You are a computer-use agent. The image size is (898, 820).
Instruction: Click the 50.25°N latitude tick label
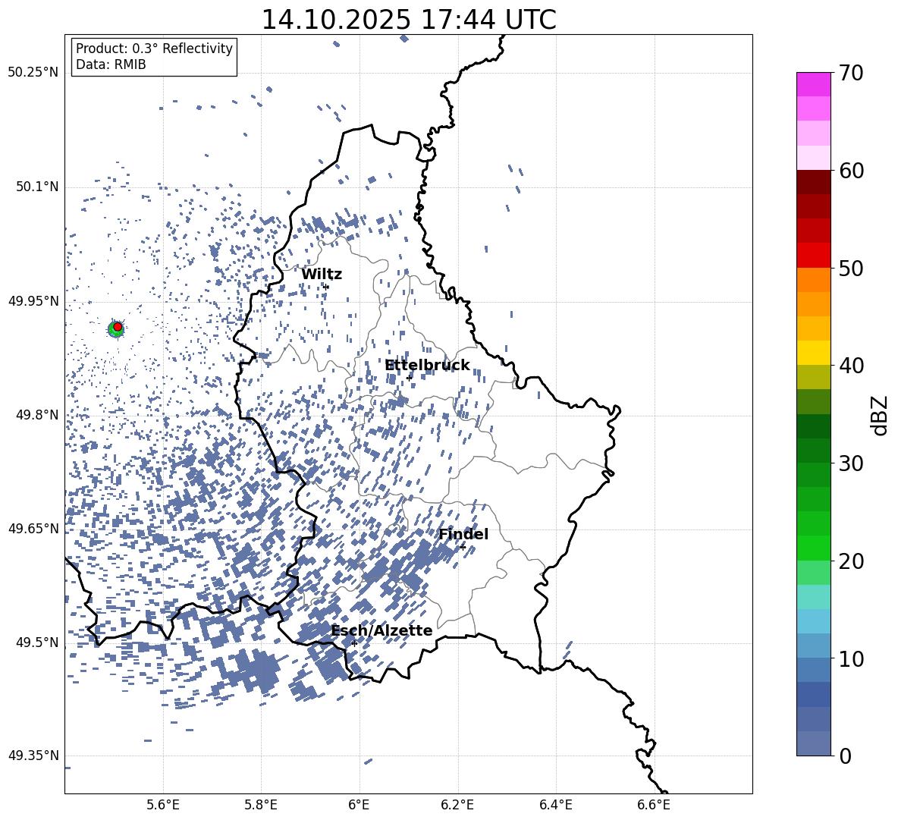pyautogui.click(x=33, y=73)
